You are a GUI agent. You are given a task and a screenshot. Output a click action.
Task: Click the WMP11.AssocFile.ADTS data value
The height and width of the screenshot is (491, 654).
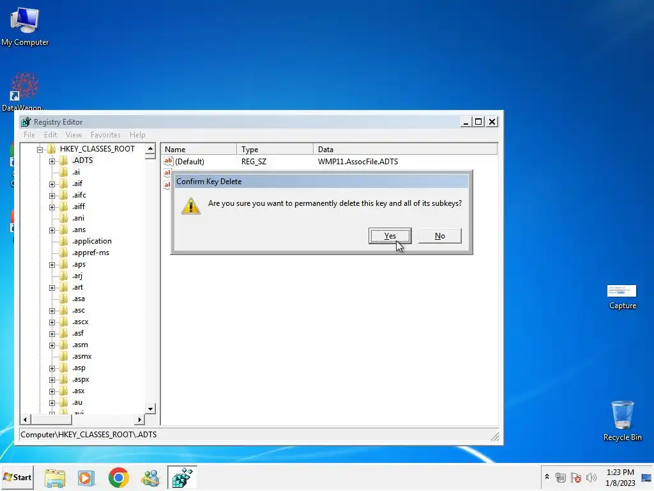(x=358, y=162)
